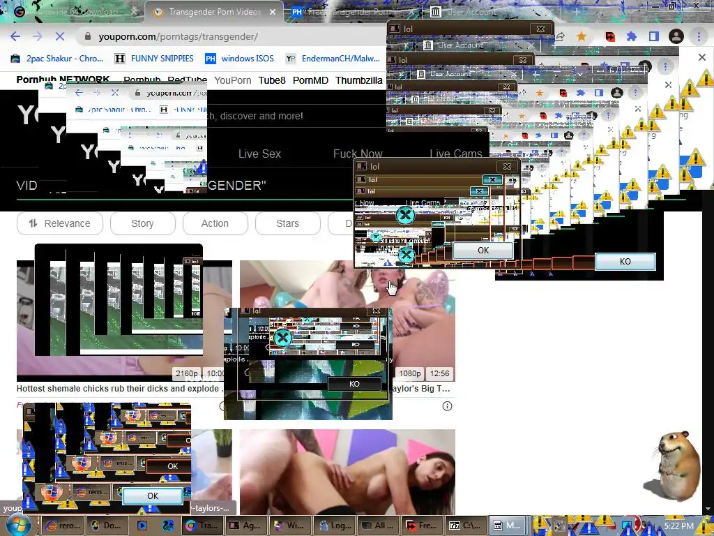Switch to the 'User Account' browser tab
Image resolution: width=714 pixels, height=536 pixels.
(x=471, y=12)
